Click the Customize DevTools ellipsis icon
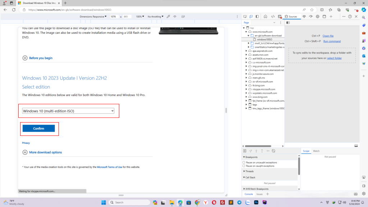This screenshot has width=368, height=207. 344,16
